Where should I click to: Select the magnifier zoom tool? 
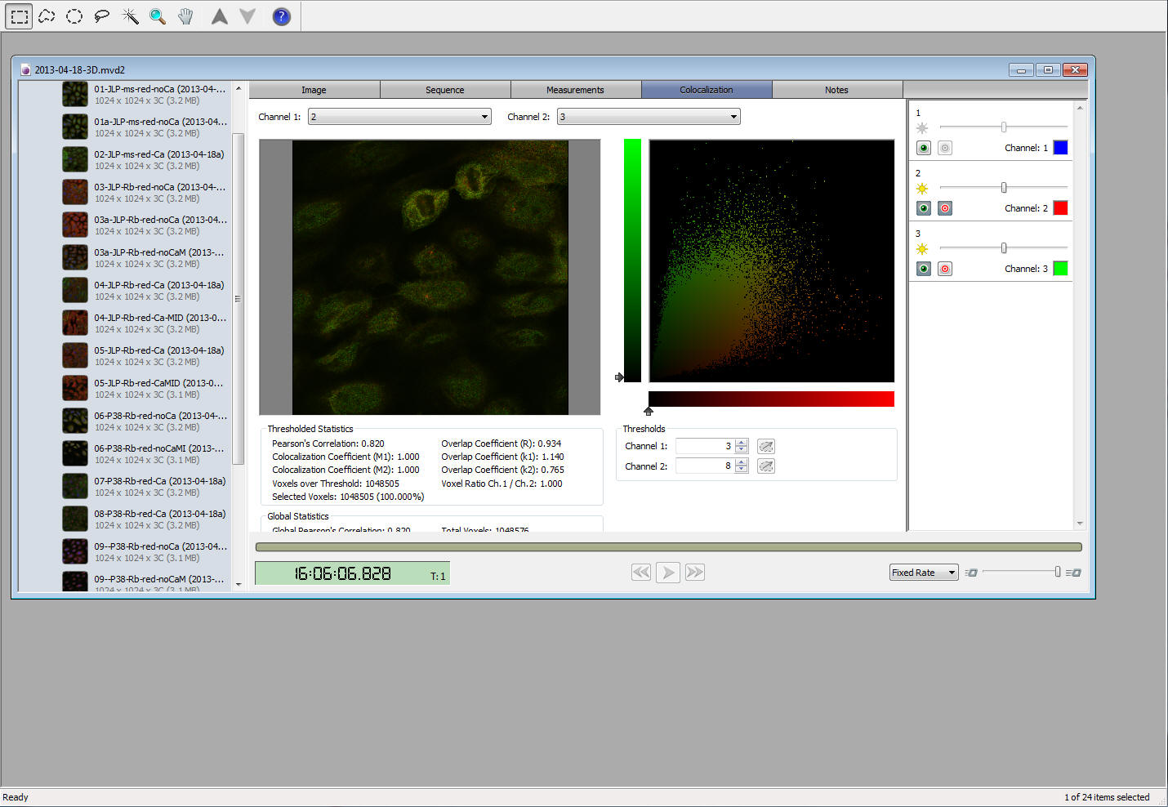tap(158, 16)
